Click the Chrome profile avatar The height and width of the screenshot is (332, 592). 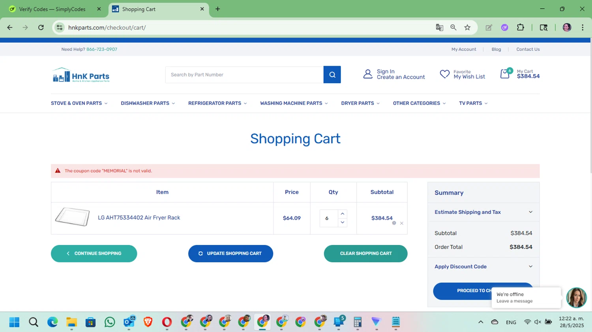click(x=567, y=28)
